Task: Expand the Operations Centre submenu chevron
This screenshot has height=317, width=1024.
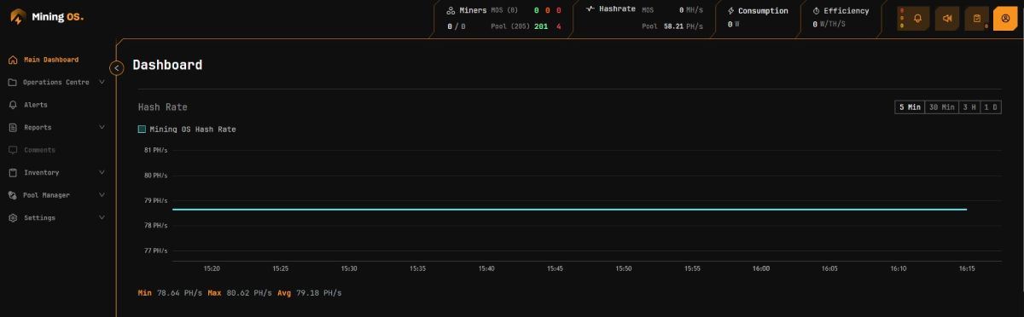Action: coord(102,83)
